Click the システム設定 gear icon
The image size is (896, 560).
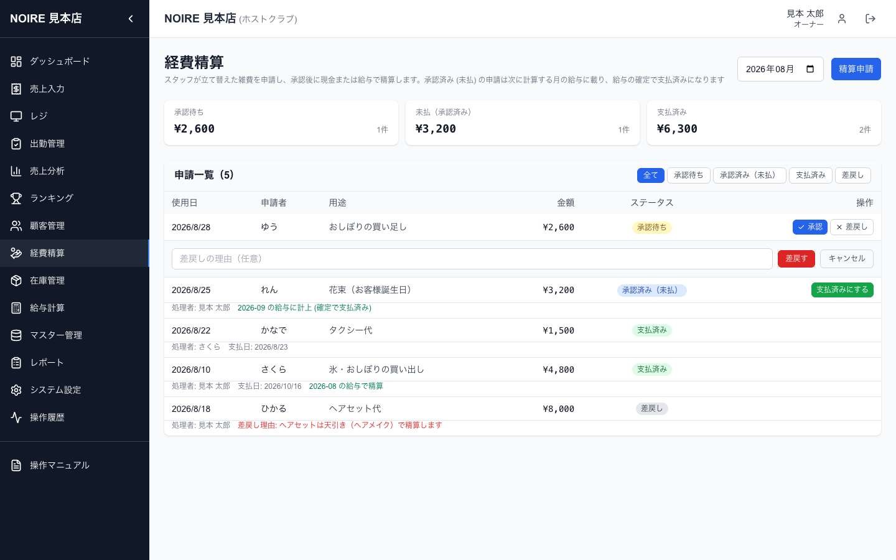click(x=16, y=390)
